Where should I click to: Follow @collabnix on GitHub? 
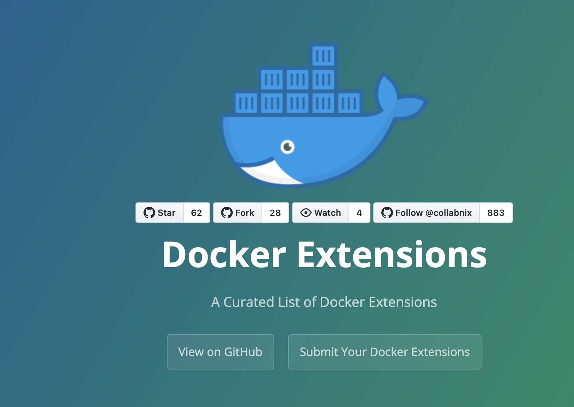(426, 213)
